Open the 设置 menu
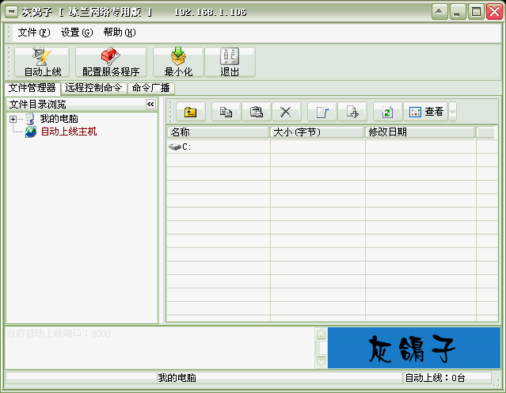Viewport: 506px width, 393px height. coord(76,32)
